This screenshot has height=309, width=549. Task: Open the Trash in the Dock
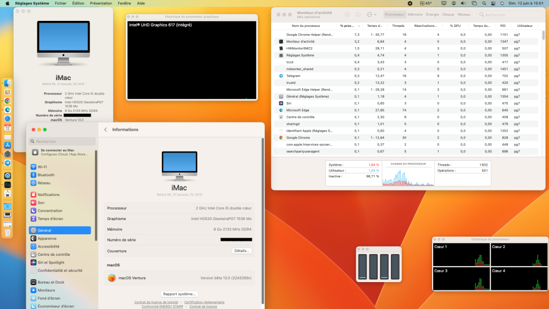pyautogui.click(x=7, y=233)
